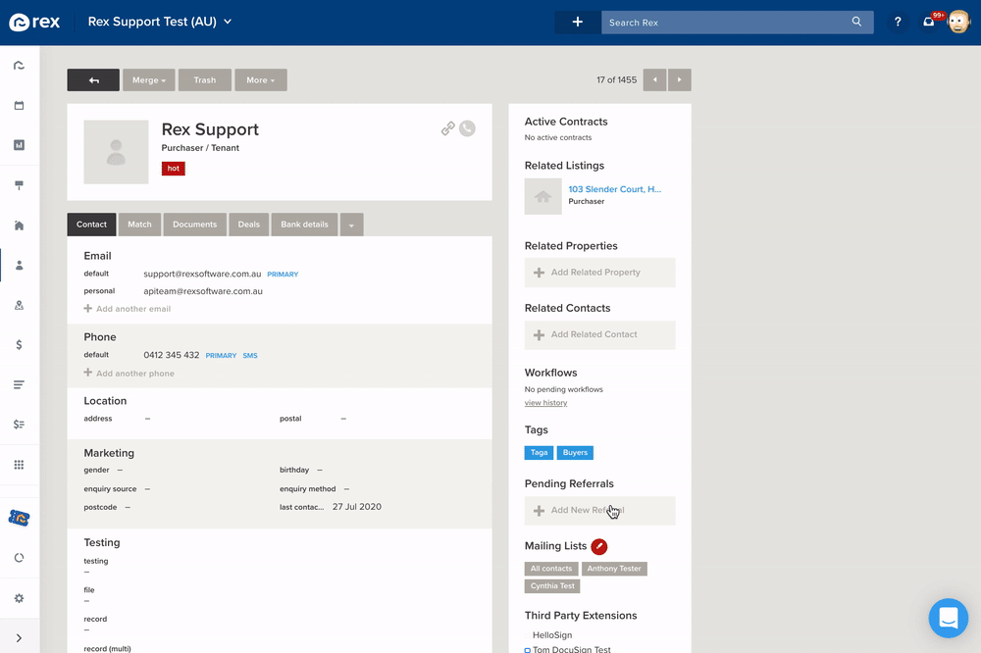The height and width of the screenshot is (653, 981).
Task: Open the chat support bubble
Action: point(949,618)
